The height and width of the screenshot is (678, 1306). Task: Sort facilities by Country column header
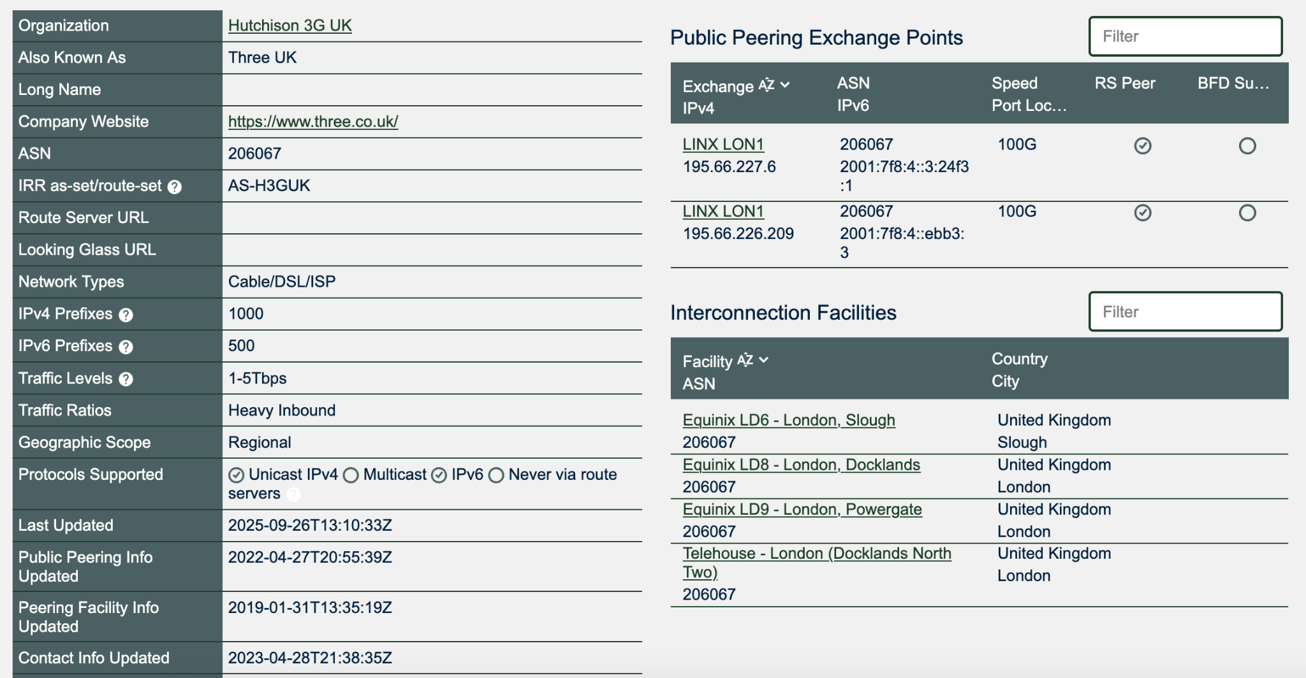[x=1019, y=359]
